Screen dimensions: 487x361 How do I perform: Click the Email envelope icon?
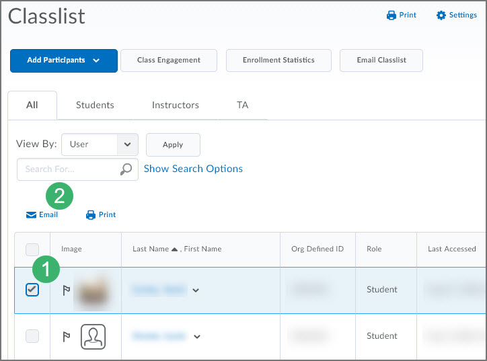tap(31, 215)
